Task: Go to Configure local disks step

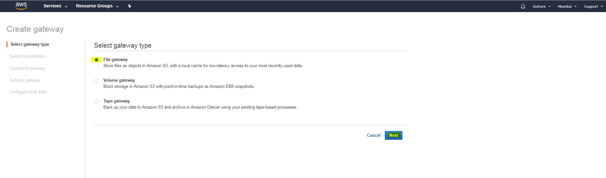Action: pyautogui.click(x=28, y=92)
